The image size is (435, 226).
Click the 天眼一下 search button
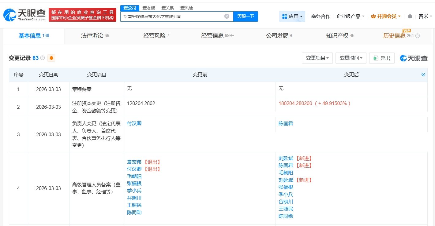(246, 16)
